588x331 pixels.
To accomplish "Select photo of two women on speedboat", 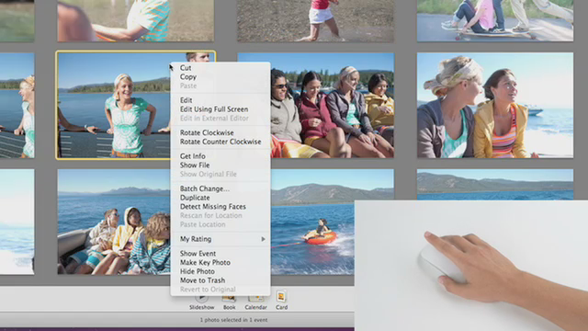I will tap(495, 106).
